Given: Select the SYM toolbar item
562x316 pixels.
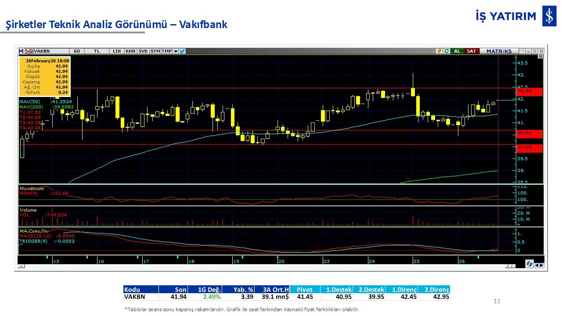Looking at the screenshot, I should pyautogui.click(x=155, y=51).
